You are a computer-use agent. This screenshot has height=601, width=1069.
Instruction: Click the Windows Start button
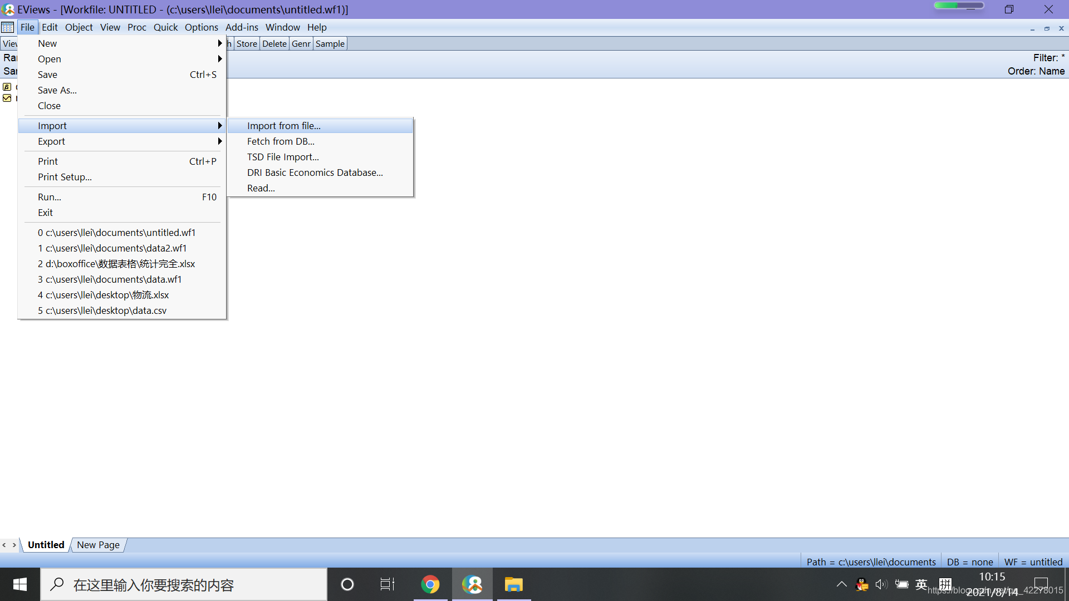tap(20, 584)
